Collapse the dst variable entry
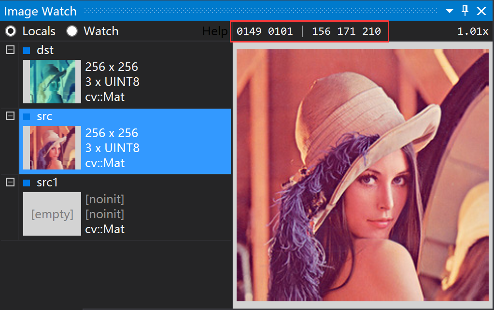The image size is (494, 310). pos(10,50)
